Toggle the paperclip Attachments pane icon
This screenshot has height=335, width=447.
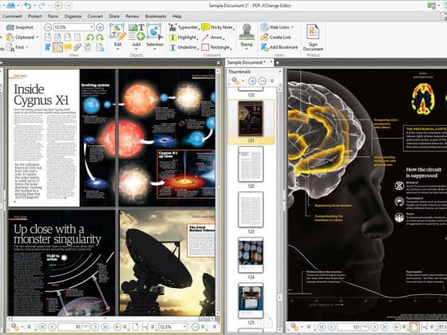77,47
